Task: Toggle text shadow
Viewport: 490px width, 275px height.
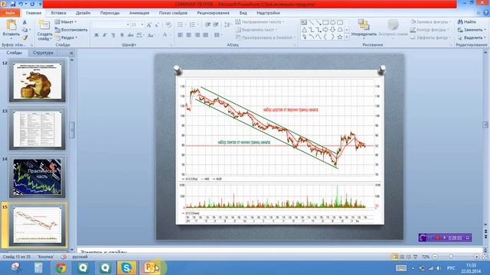Action: tap(122, 35)
